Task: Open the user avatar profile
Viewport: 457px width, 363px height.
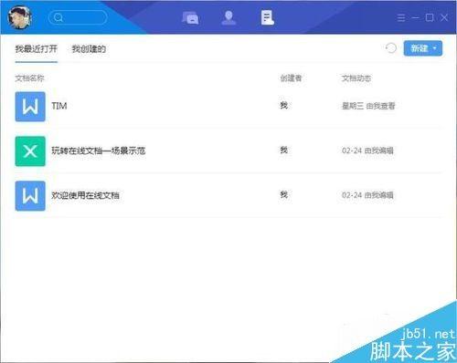Action: pos(20,17)
